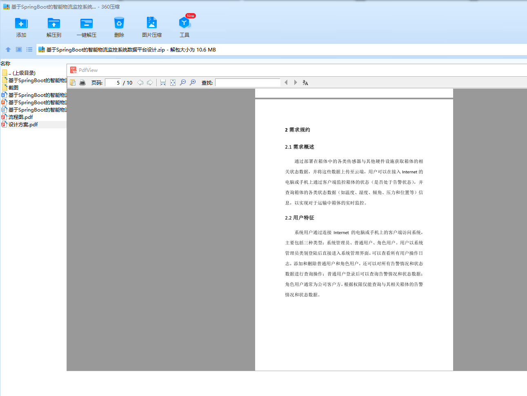Screen dimensions: 527x396
Task: Select the first 基于SpringBoot folder entry
Action: [x=34, y=81]
